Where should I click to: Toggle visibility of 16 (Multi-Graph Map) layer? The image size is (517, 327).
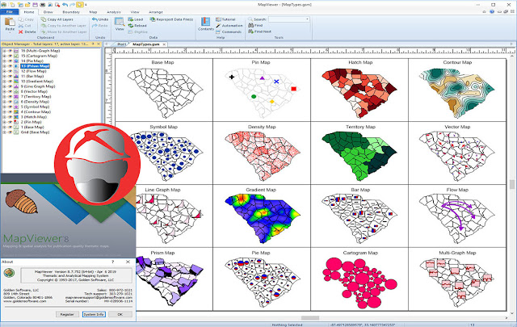[11, 51]
